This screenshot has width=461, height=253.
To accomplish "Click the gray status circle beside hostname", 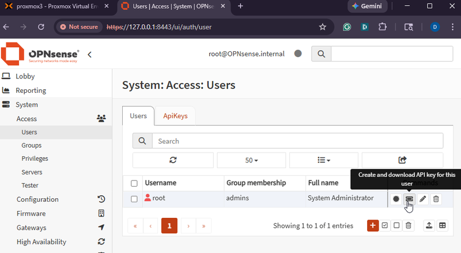I will (x=298, y=54).
